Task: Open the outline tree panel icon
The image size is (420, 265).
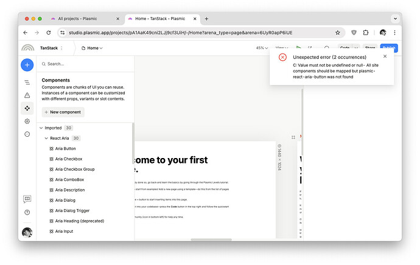Action: (27, 82)
